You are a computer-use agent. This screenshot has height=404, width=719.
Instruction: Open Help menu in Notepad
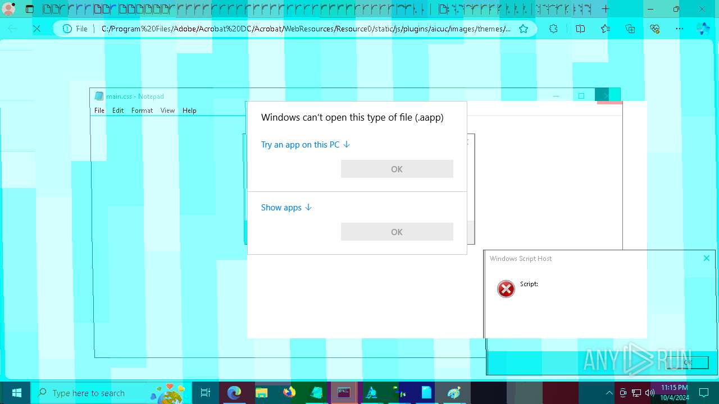189,111
